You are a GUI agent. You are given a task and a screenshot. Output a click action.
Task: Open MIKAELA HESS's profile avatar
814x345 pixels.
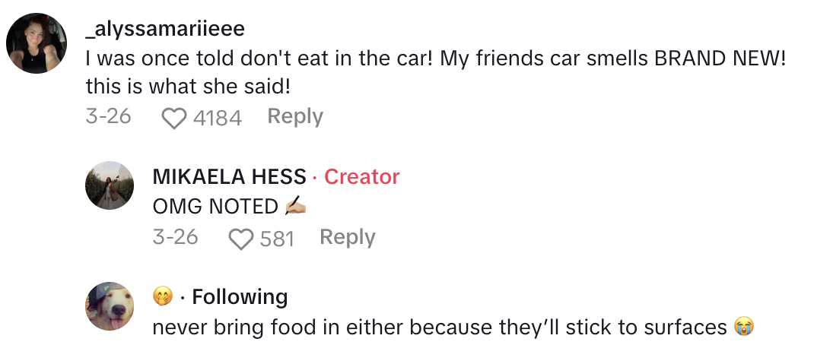(x=110, y=185)
